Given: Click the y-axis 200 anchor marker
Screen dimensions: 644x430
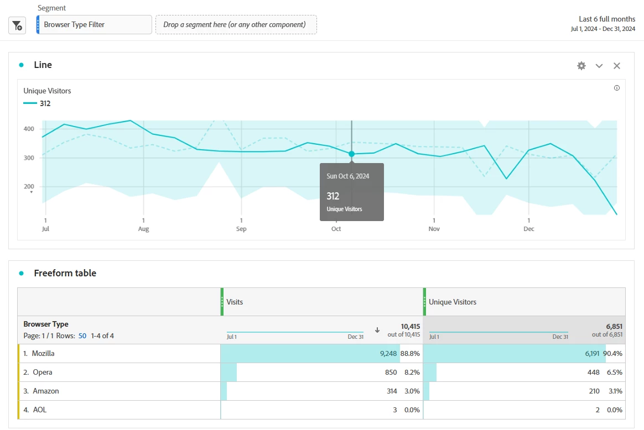Looking at the screenshot, I should click(x=31, y=192).
